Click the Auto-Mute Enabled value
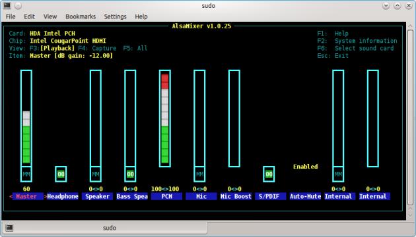Viewport: 416px width, 237px height. [x=305, y=167]
